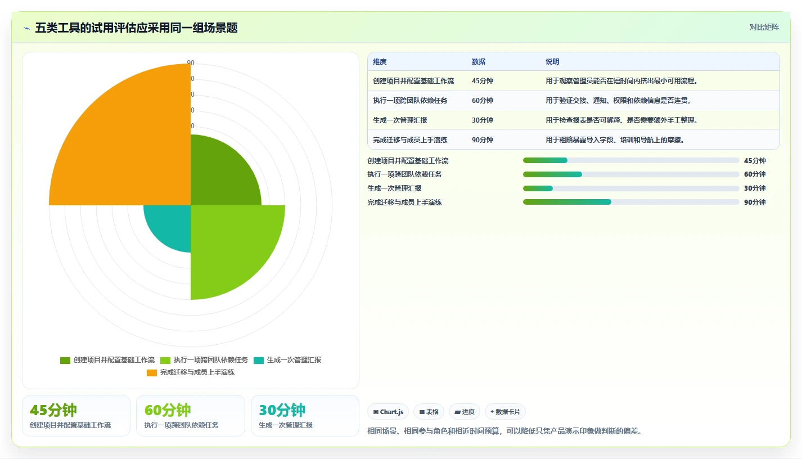Image resolution: width=802 pixels, height=459 pixels.
Task: Click table cell 完成迁移与成员上手演练
Action: click(x=410, y=140)
